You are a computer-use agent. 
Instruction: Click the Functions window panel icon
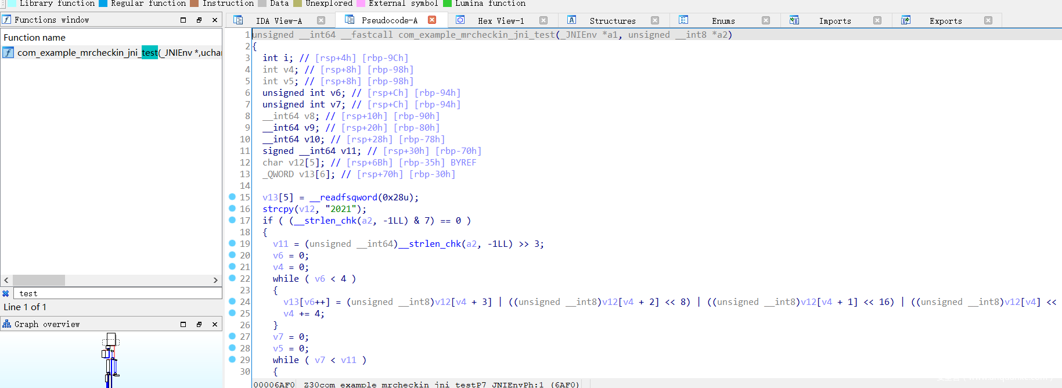click(6, 20)
